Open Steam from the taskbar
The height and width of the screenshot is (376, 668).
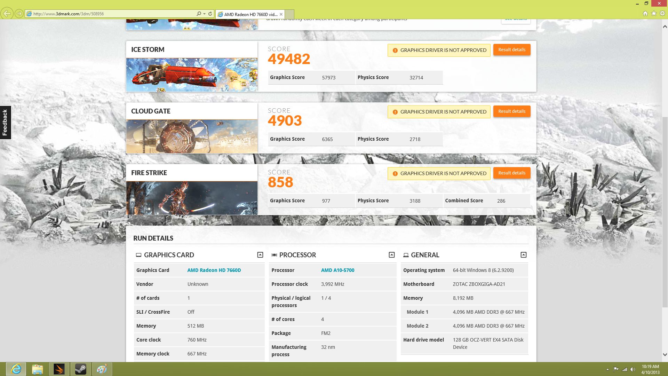point(81,369)
